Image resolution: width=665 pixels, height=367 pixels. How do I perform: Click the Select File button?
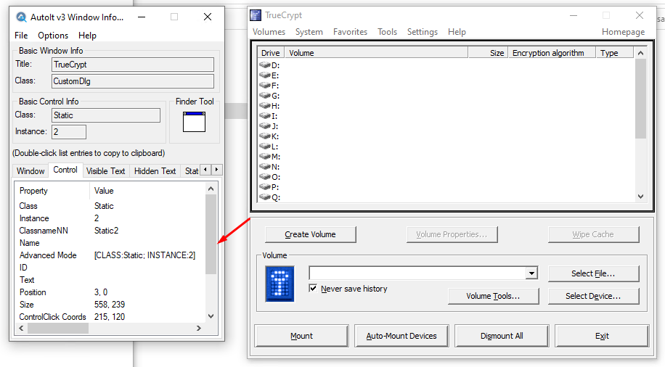(x=593, y=273)
